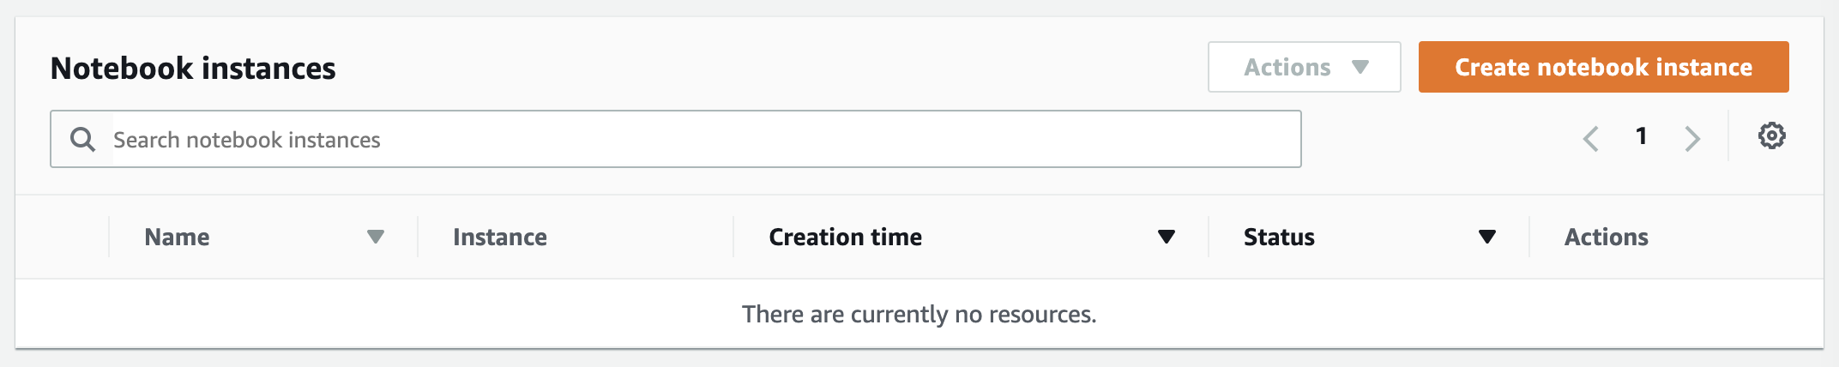Click the no resources message row
This screenshot has width=1839, height=367.
click(919, 314)
